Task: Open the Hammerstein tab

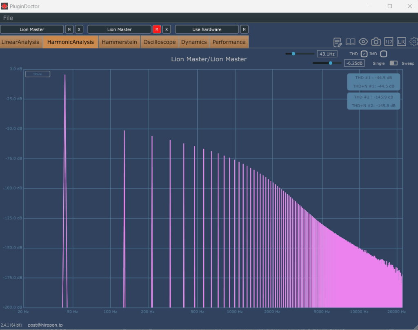Action: pyautogui.click(x=120, y=42)
